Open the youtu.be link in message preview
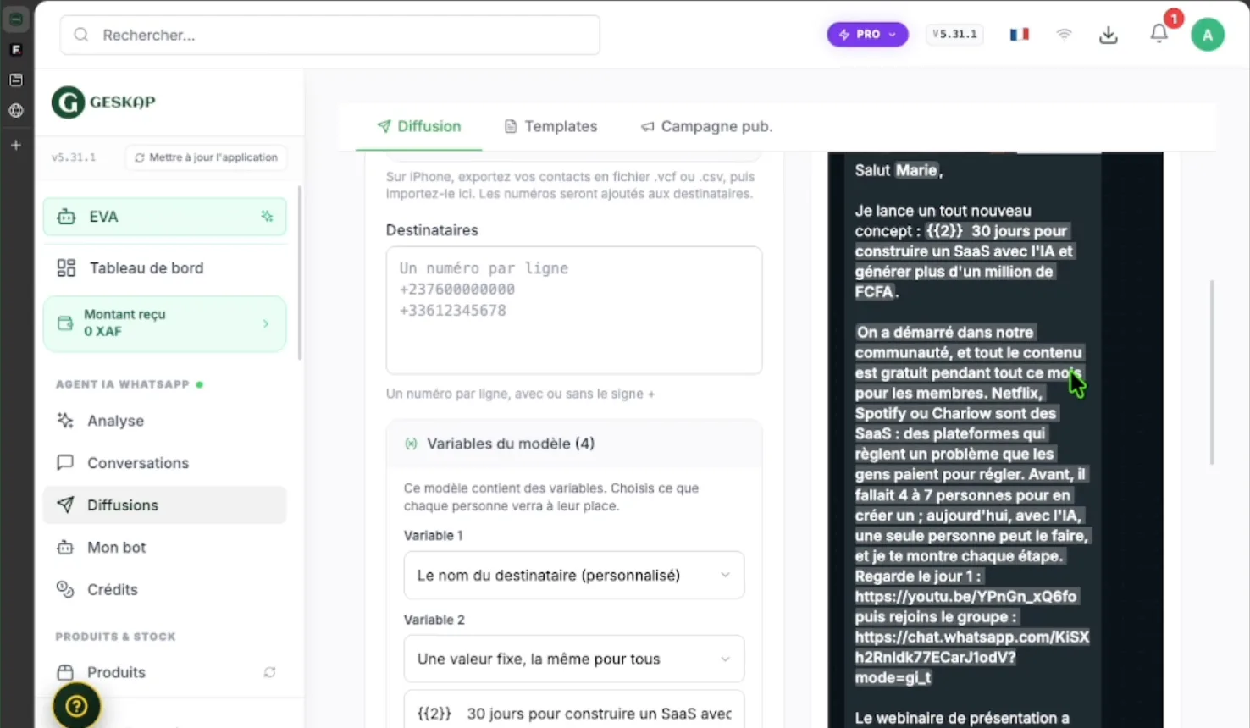The width and height of the screenshot is (1250, 728). [965, 597]
